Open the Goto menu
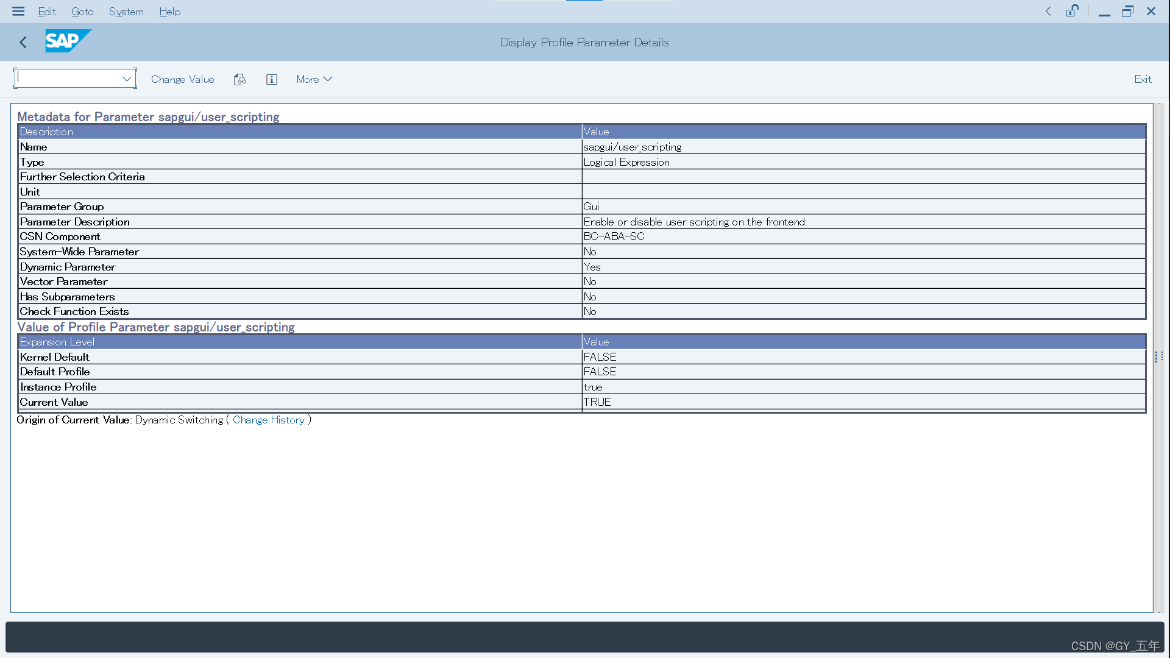Screen dimensions: 1170x658 click(x=82, y=12)
